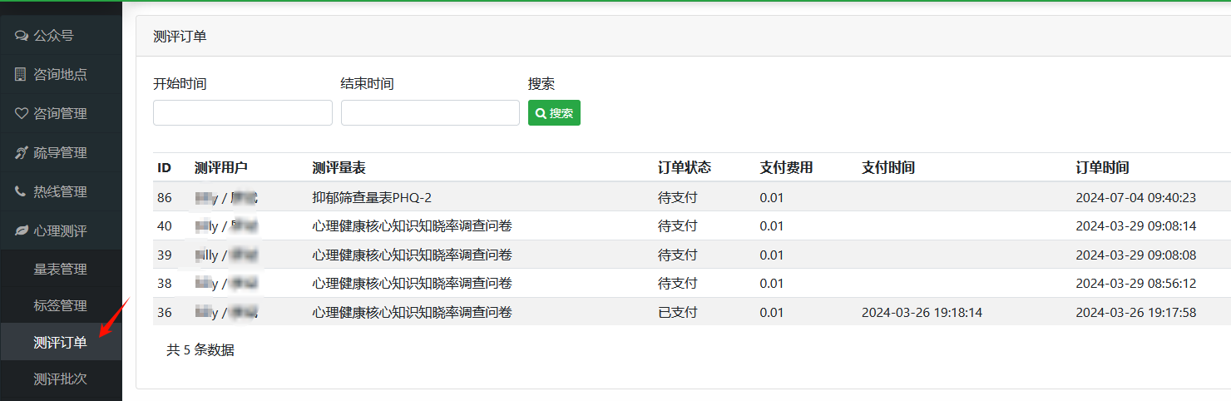Click the chat bubble icon beside 公众号

click(22, 36)
